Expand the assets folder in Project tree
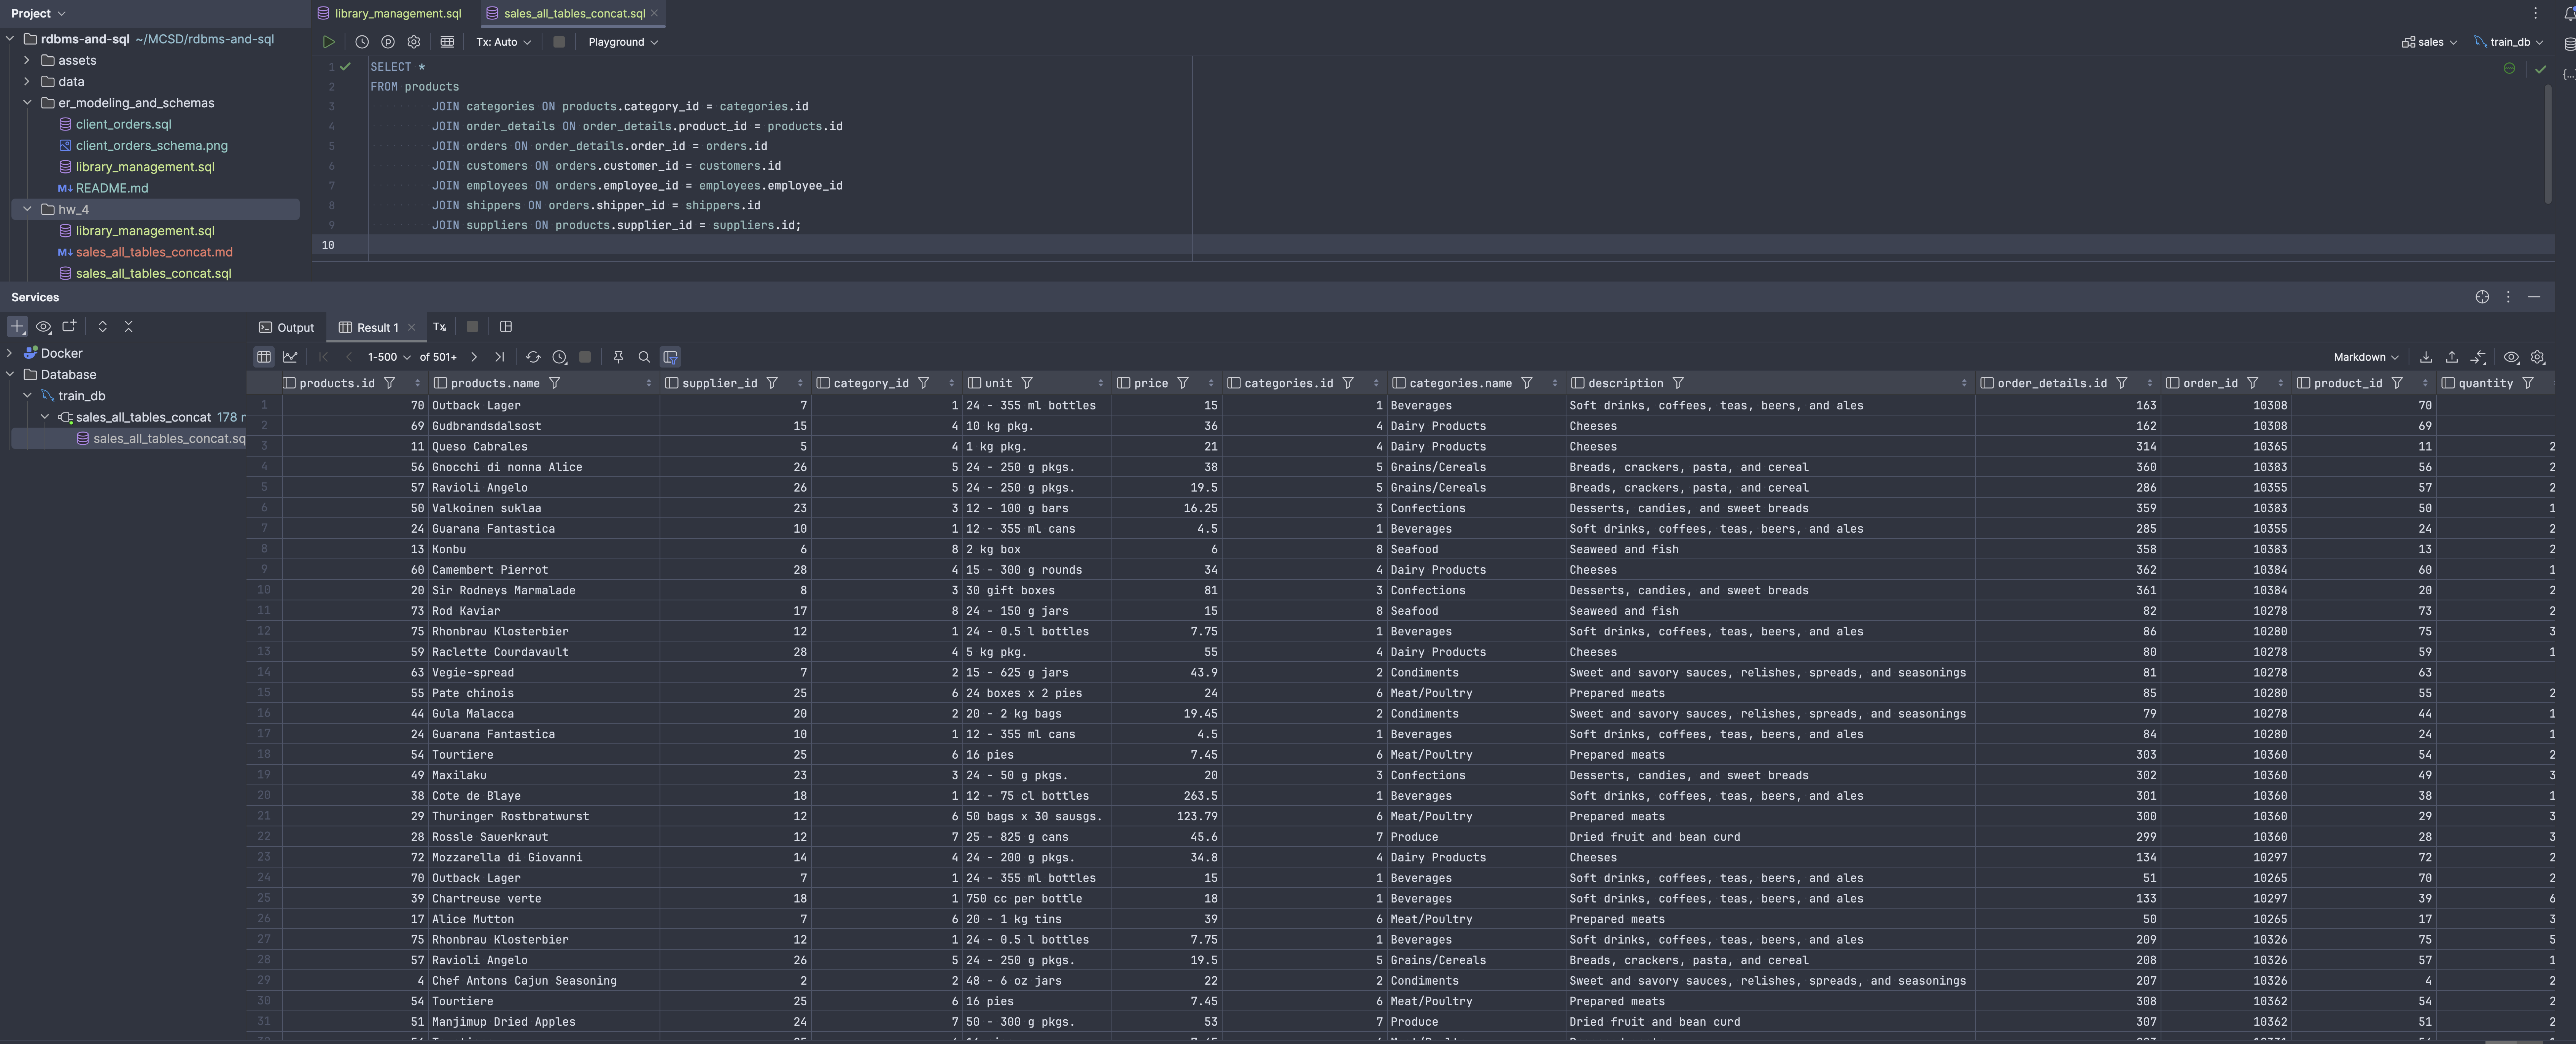The image size is (2576, 1044). [x=27, y=60]
